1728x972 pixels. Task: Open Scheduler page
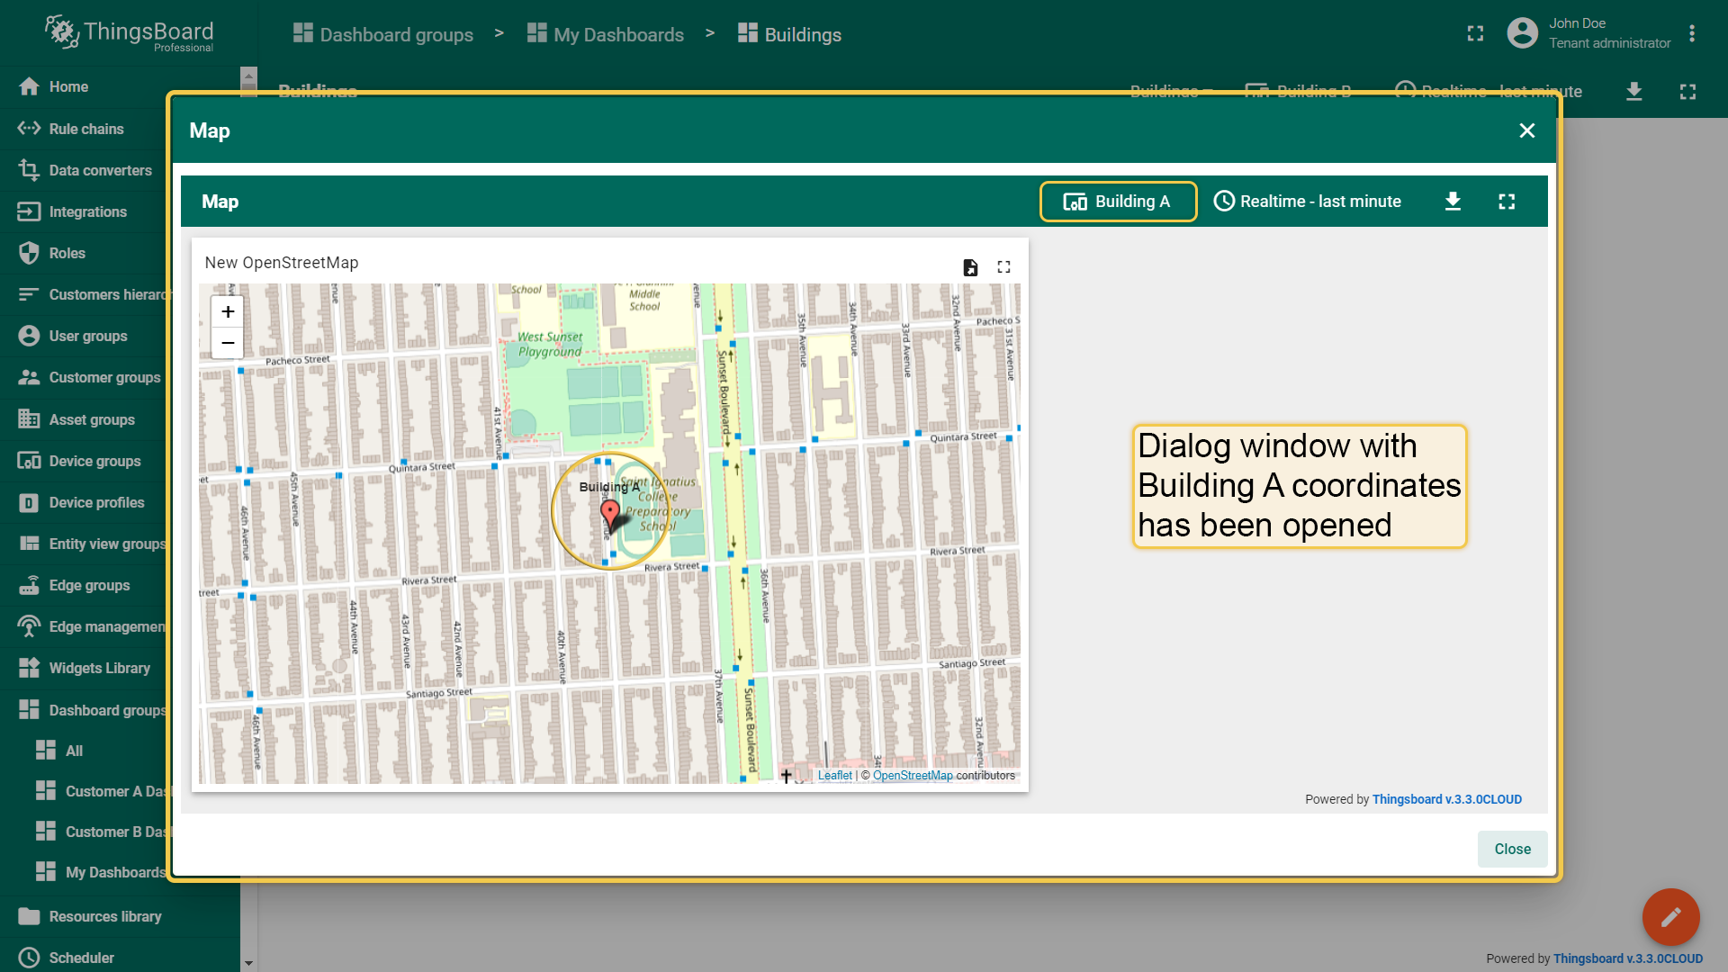pyautogui.click(x=120, y=958)
